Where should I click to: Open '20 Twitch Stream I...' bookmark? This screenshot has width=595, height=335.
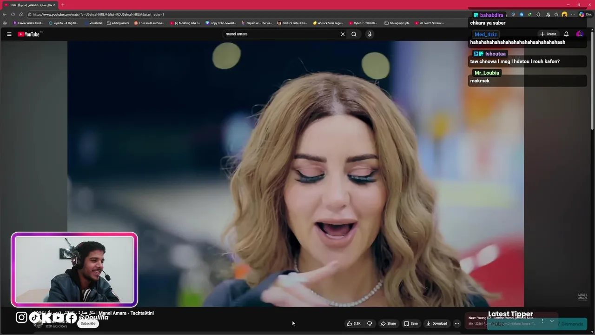[430, 23]
